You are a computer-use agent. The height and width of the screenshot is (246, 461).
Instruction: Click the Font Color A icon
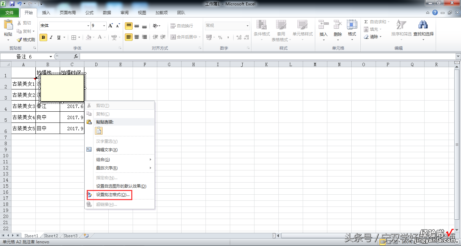100,37
